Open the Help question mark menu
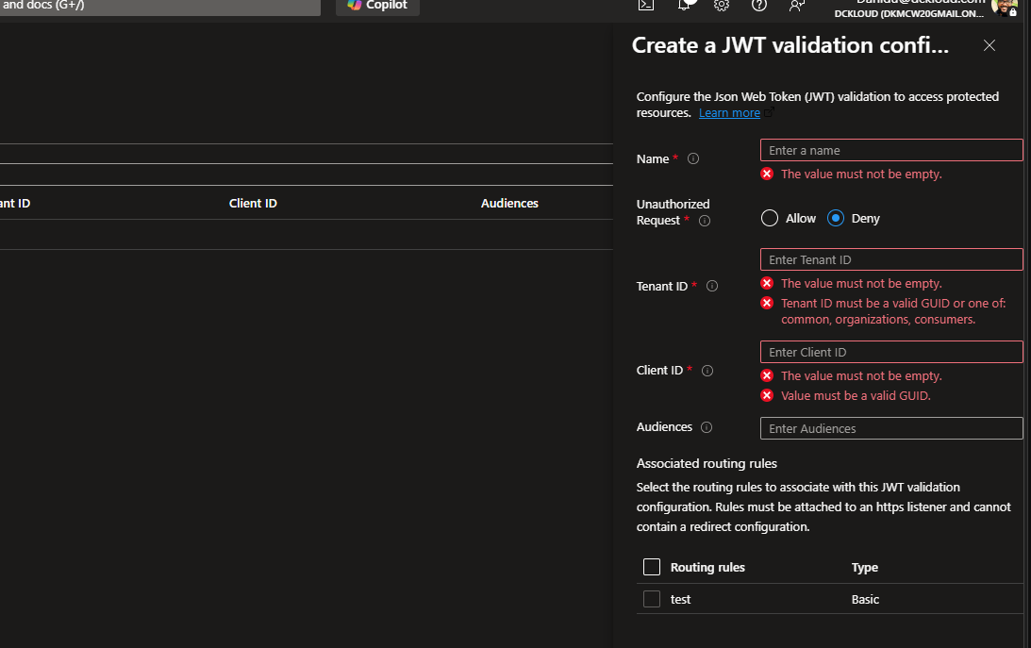Image resolution: width=1031 pixels, height=648 pixels. [x=759, y=5]
